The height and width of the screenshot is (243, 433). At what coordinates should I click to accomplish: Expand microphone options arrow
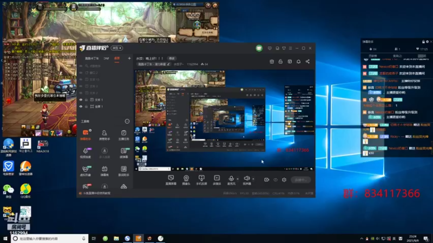point(238,179)
